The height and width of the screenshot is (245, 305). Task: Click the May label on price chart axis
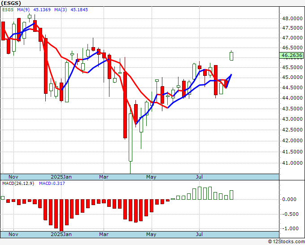(151, 177)
